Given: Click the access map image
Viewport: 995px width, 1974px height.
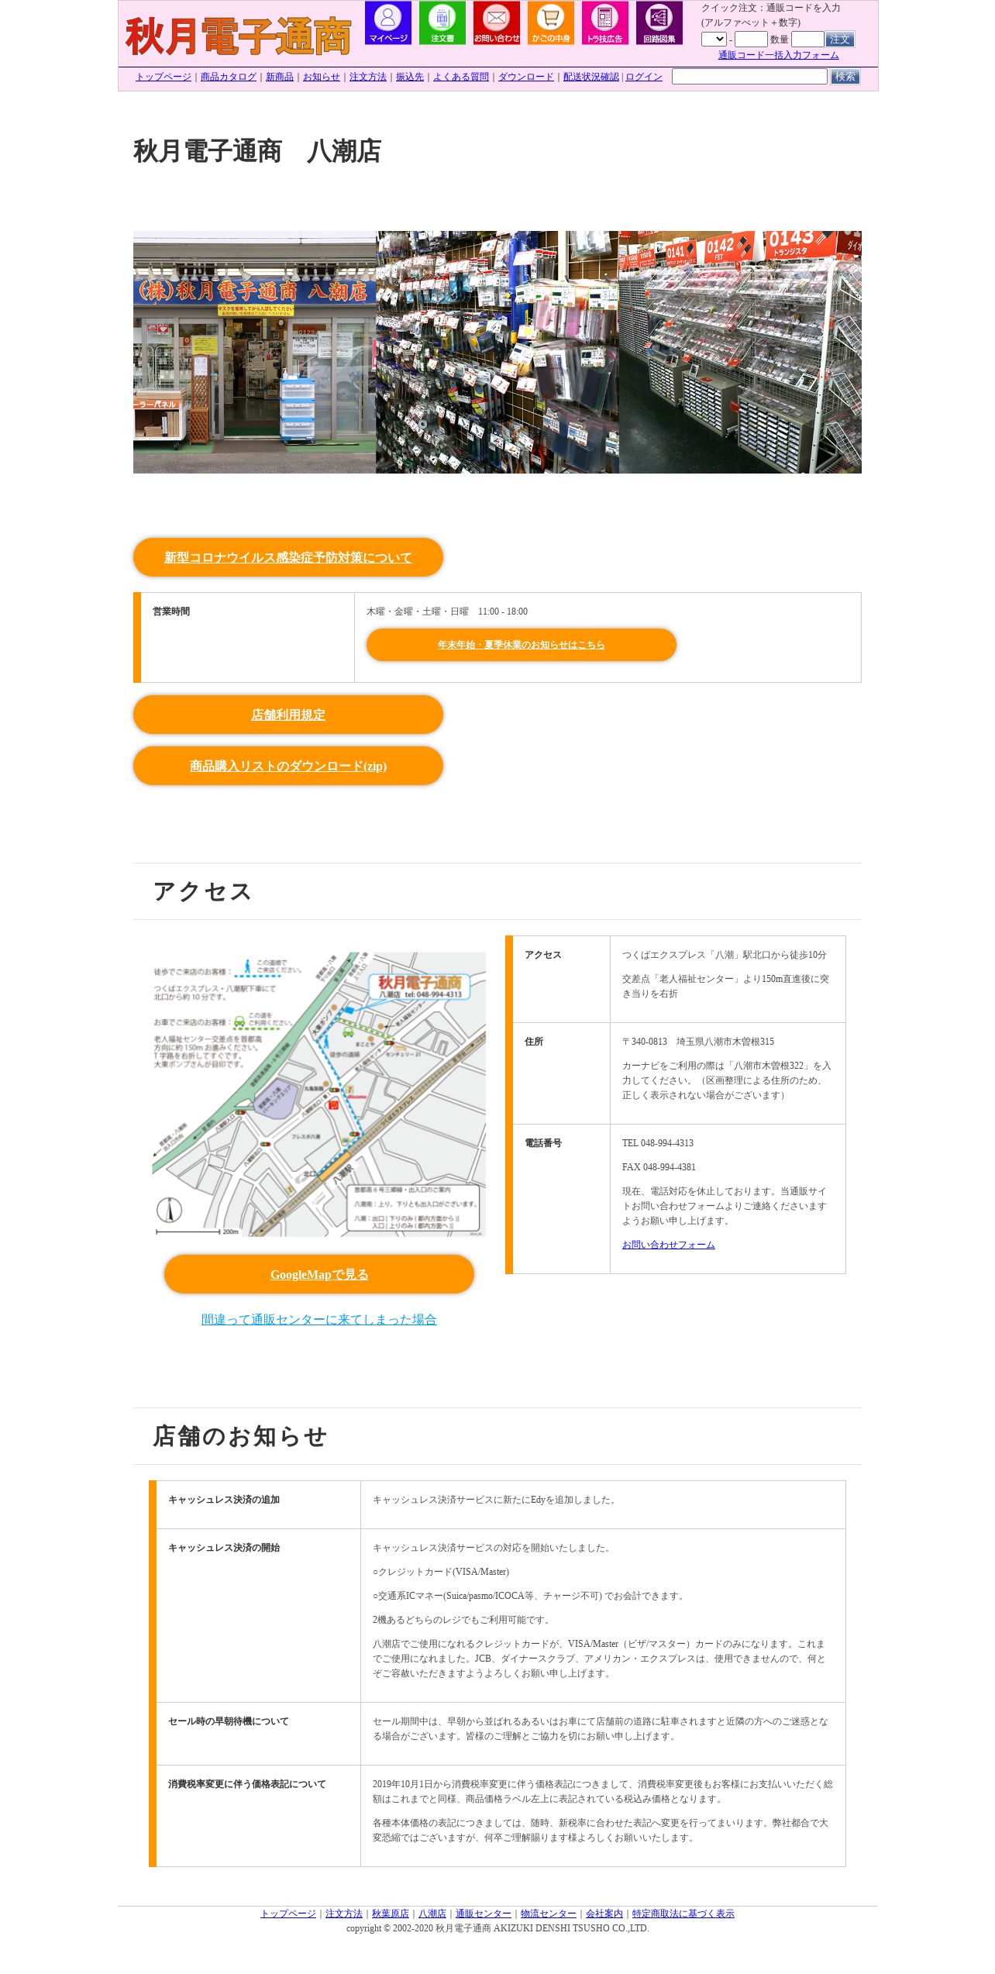Looking at the screenshot, I should coord(318,1094).
